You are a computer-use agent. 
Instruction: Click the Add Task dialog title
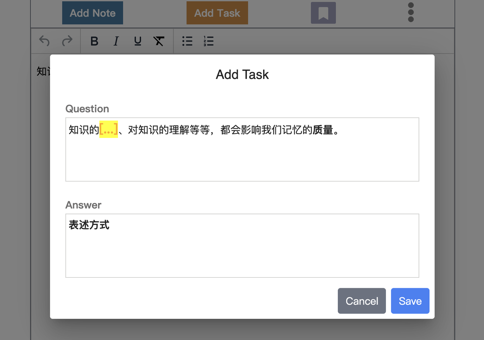click(x=242, y=75)
